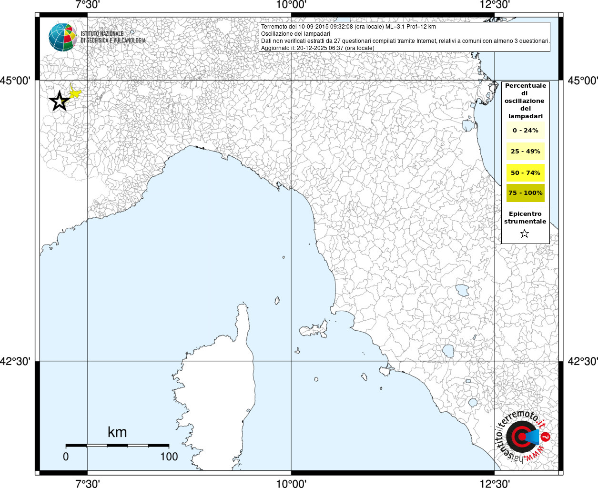Click the bottom 12°30' longitude label

point(495,483)
